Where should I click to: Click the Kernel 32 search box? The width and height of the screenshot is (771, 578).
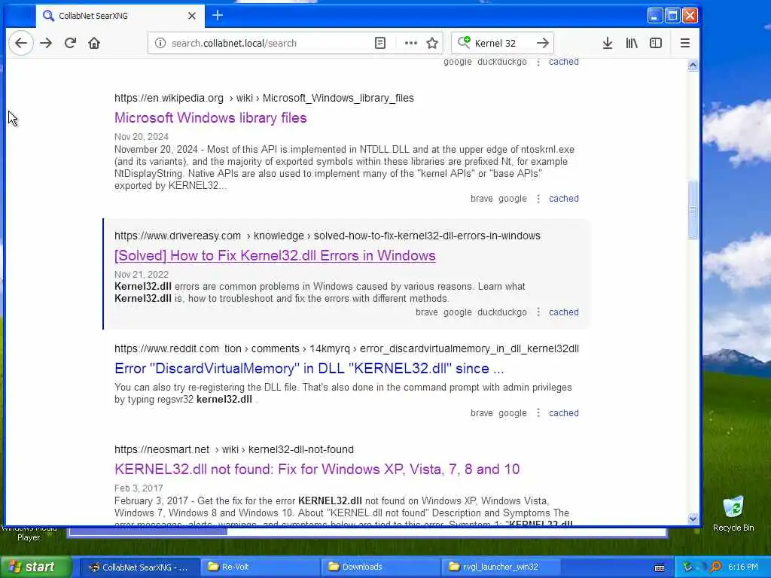pos(501,43)
